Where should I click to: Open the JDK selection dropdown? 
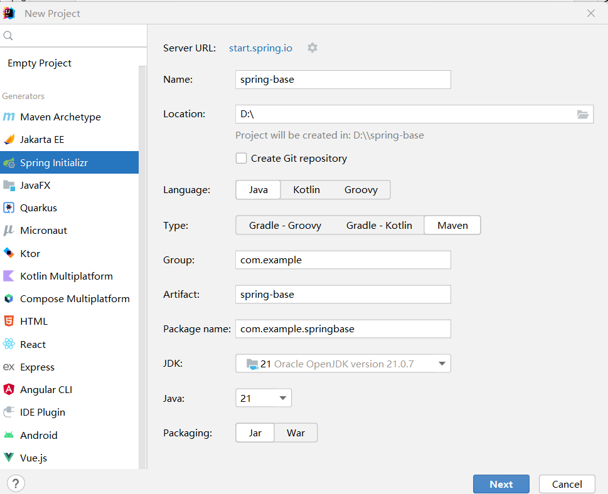pos(343,364)
